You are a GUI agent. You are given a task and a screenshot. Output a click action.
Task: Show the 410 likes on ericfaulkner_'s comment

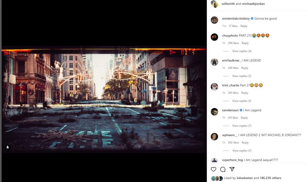[233, 68]
